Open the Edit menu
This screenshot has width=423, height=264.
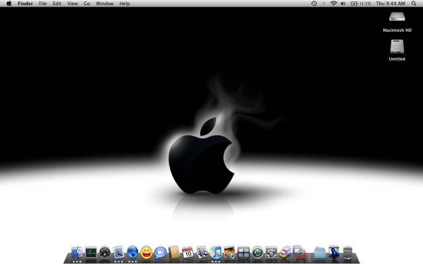(57, 3)
